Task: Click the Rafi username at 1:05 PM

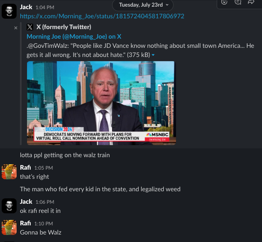Action: coord(25,167)
